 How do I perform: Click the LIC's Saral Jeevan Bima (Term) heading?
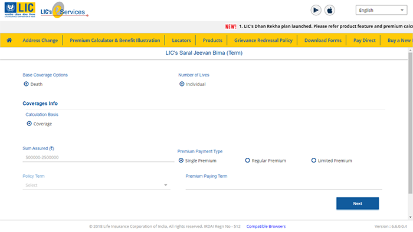(204, 53)
